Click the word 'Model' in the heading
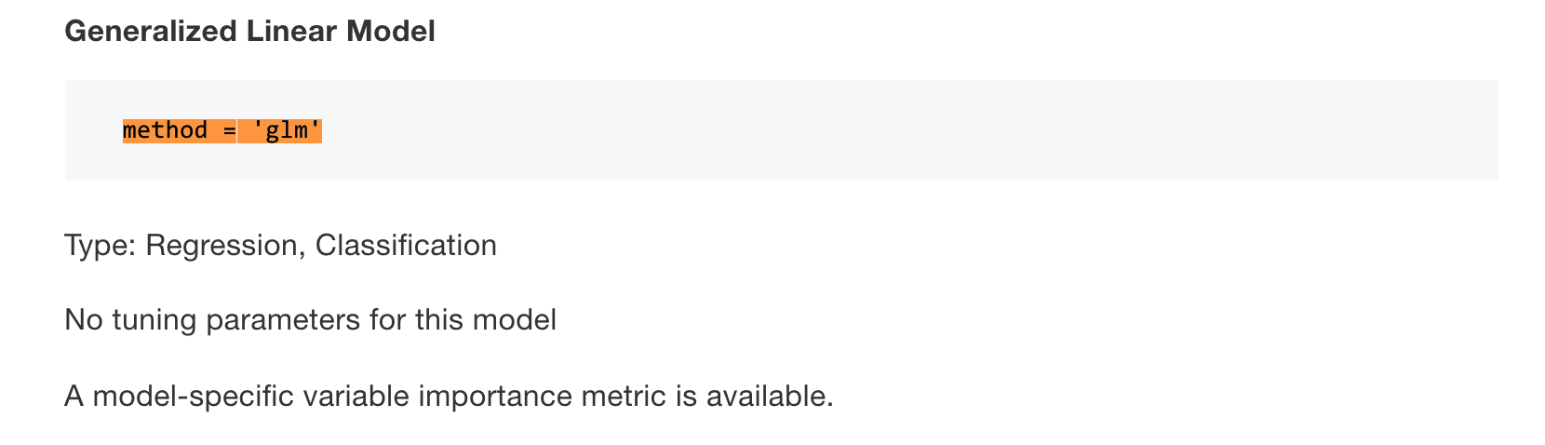The width and height of the screenshot is (1545, 445). [x=391, y=32]
